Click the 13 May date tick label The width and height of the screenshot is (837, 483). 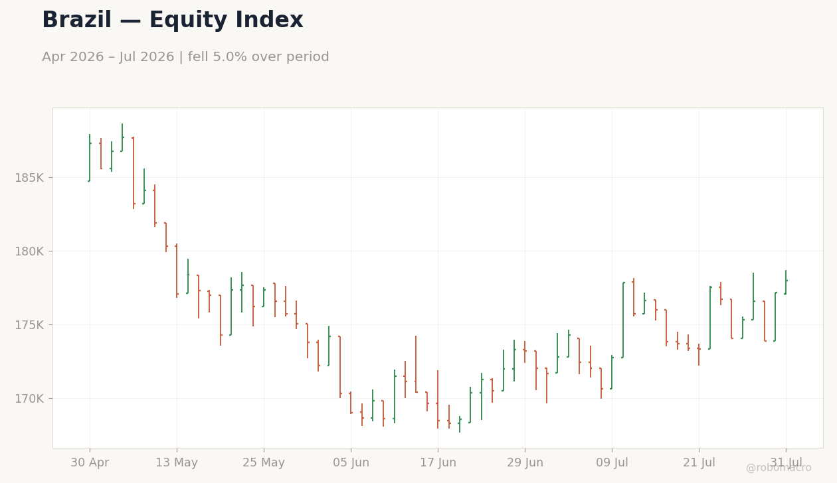(x=177, y=463)
